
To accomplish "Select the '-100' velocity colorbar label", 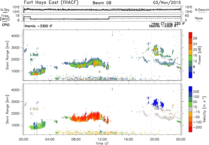I will pyautogui.click(x=198, y=122).
